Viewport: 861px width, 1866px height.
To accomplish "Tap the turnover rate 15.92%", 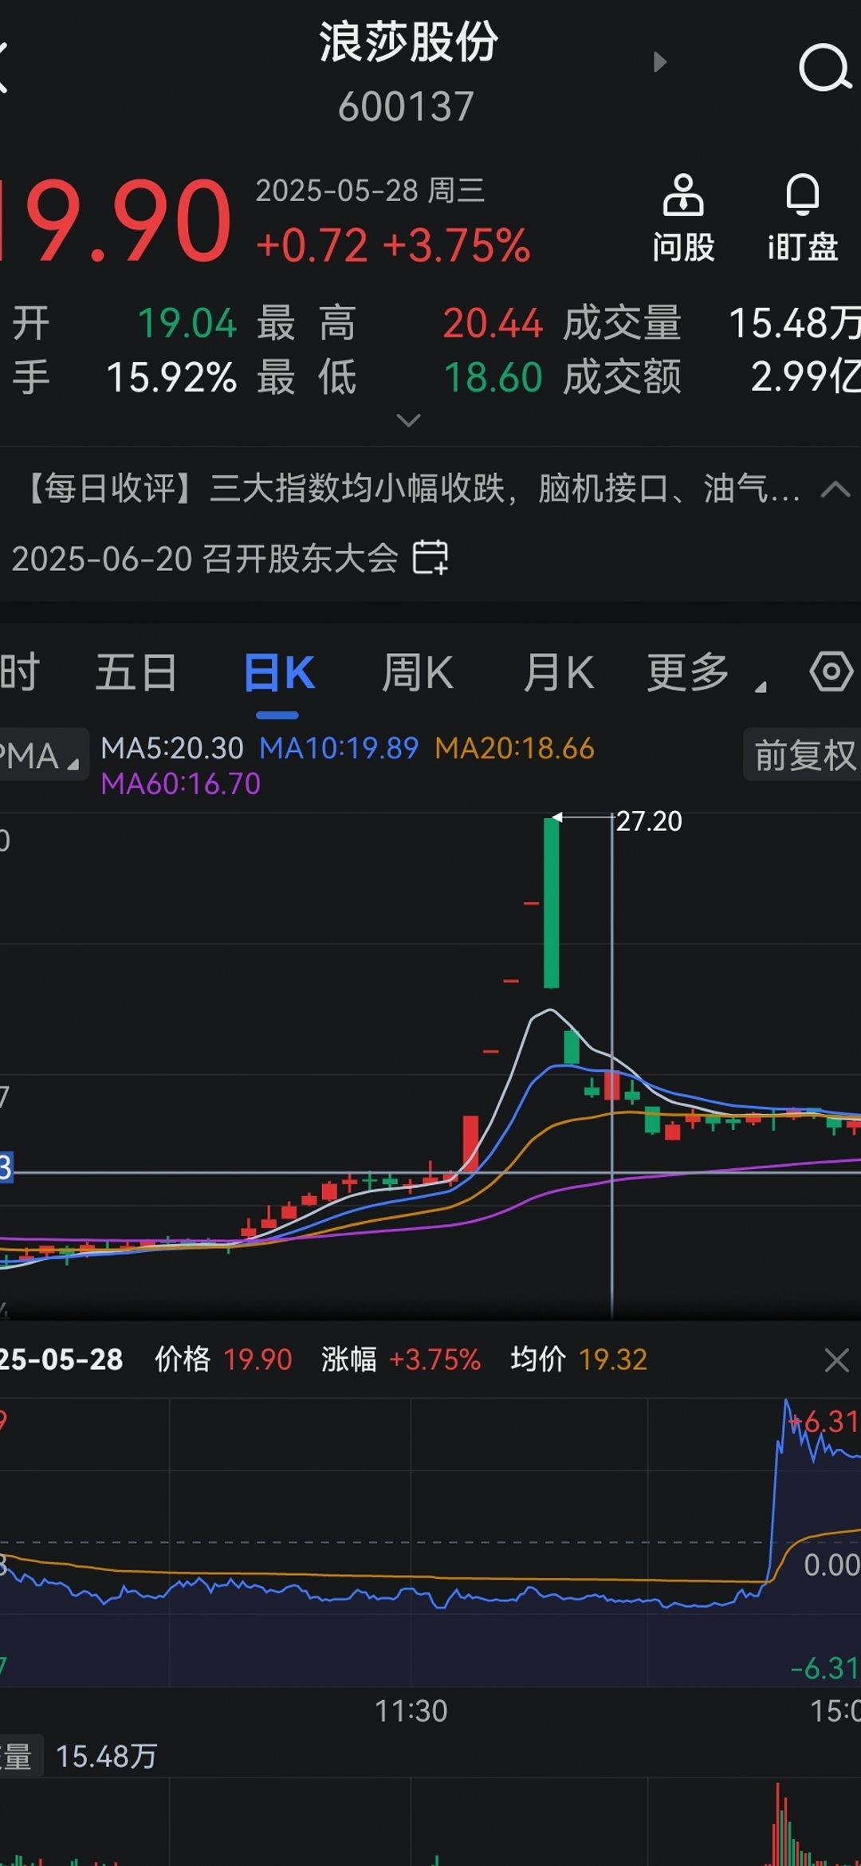I will pos(171,377).
